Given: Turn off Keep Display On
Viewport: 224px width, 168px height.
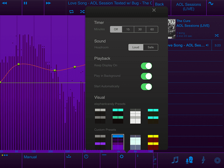Looking at the screenshot, I should tap(146, 66).
